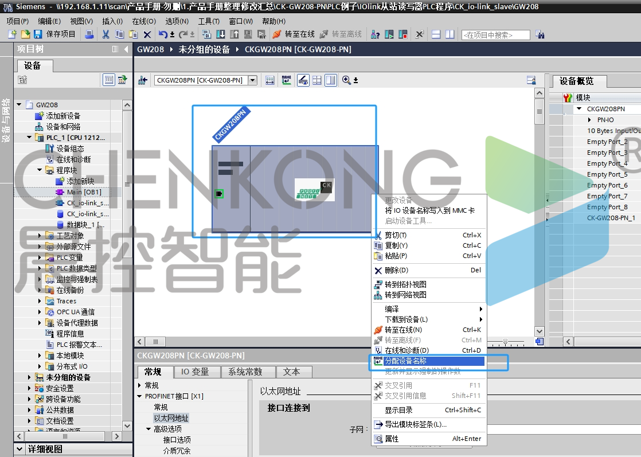This screenshot has width=641, height=457.
Task: Choose 分配设备名称 from the context menu
Action: click(x=405, y=361)
